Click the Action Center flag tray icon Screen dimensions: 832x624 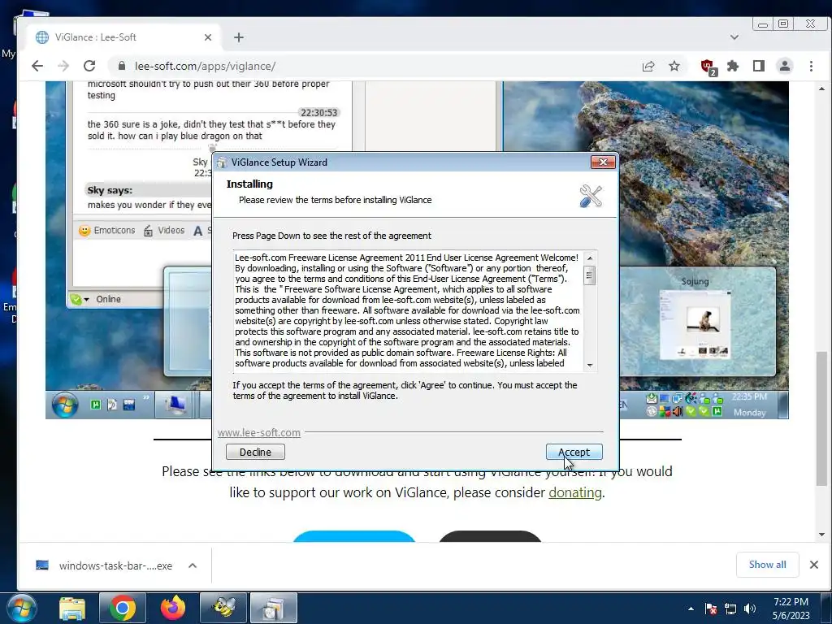pyautogui.click(x=711, y=609)
